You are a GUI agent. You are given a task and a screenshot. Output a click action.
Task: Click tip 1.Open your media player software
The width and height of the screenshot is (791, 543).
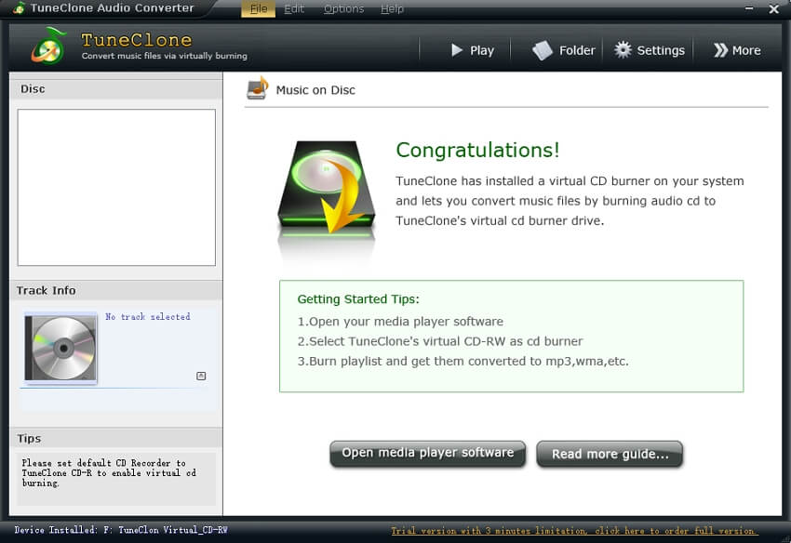click(x=400, y=322)
